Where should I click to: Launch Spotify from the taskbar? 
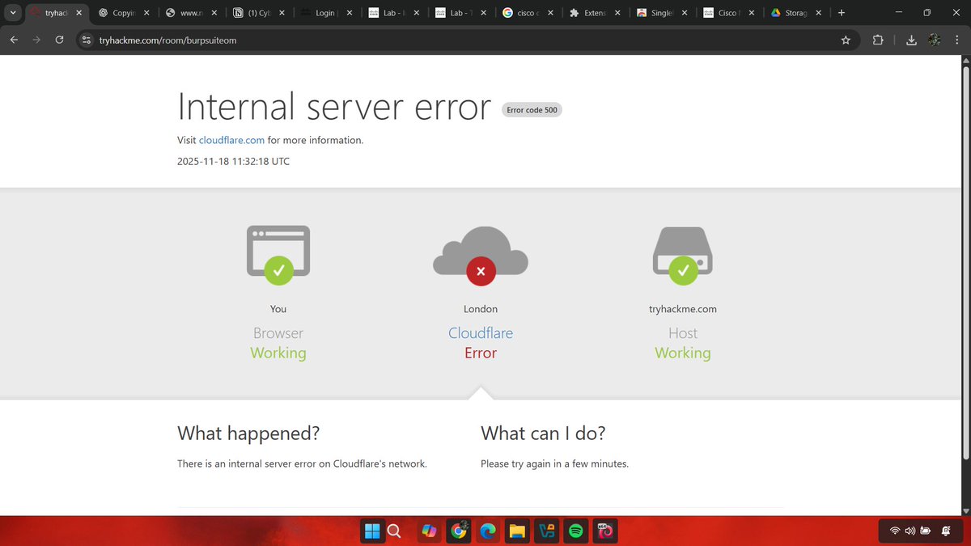(575, 531)
